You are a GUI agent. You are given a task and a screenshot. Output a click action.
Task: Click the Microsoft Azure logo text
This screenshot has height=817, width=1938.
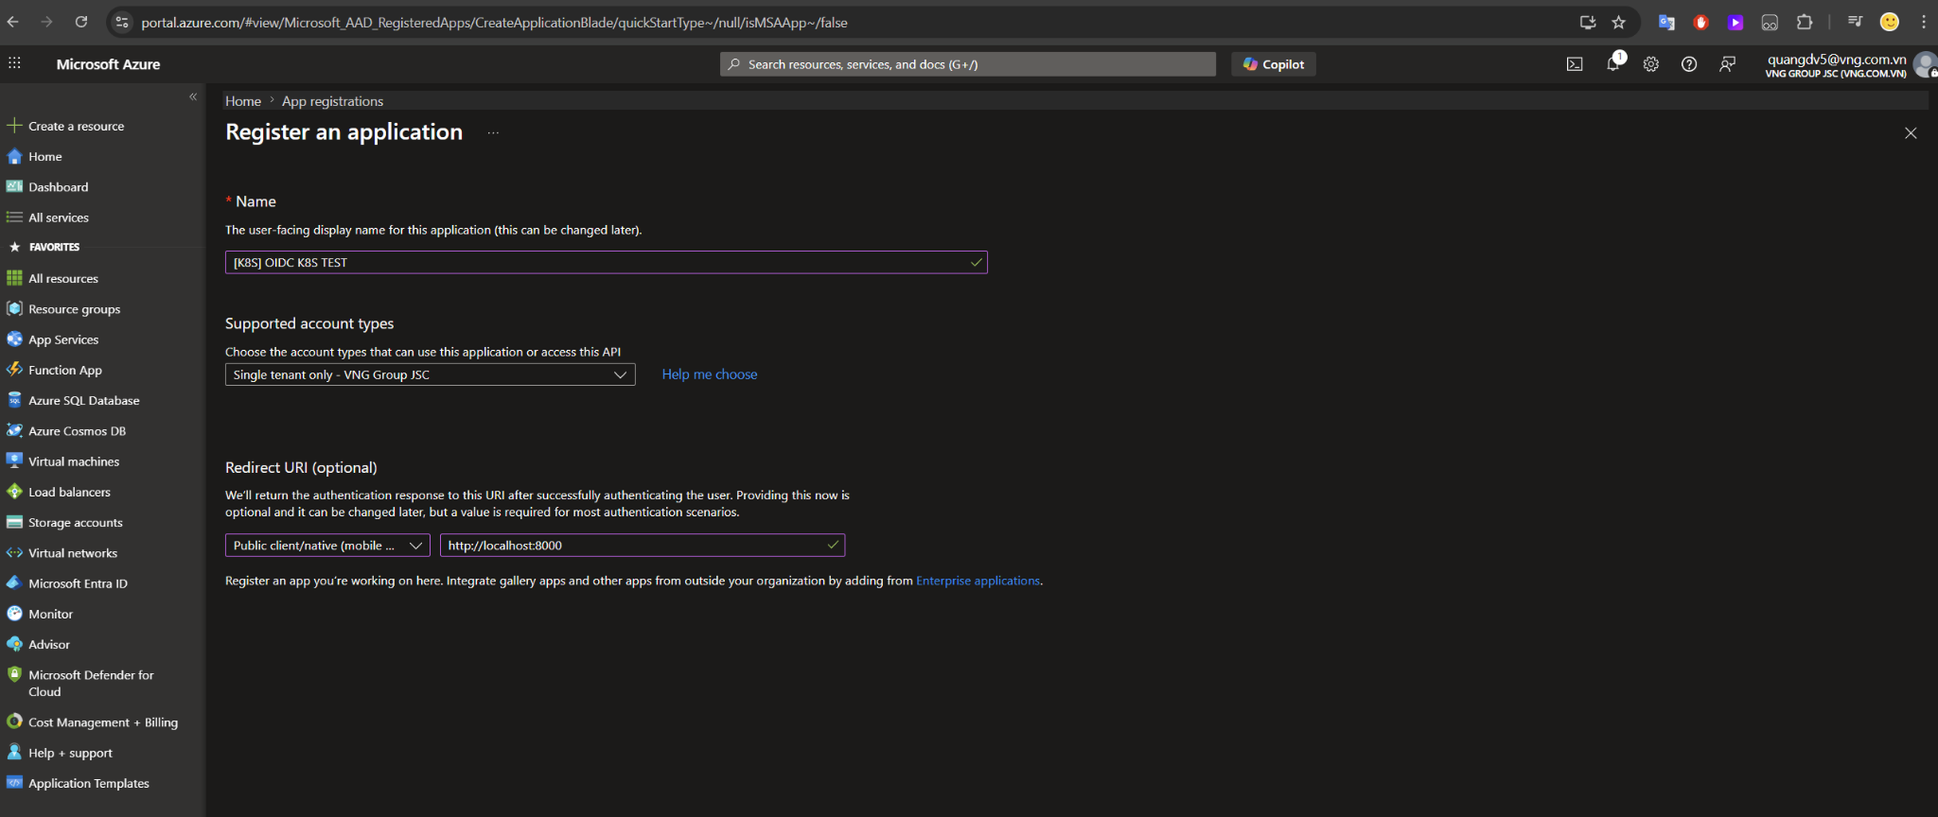(x=108, y=64)
